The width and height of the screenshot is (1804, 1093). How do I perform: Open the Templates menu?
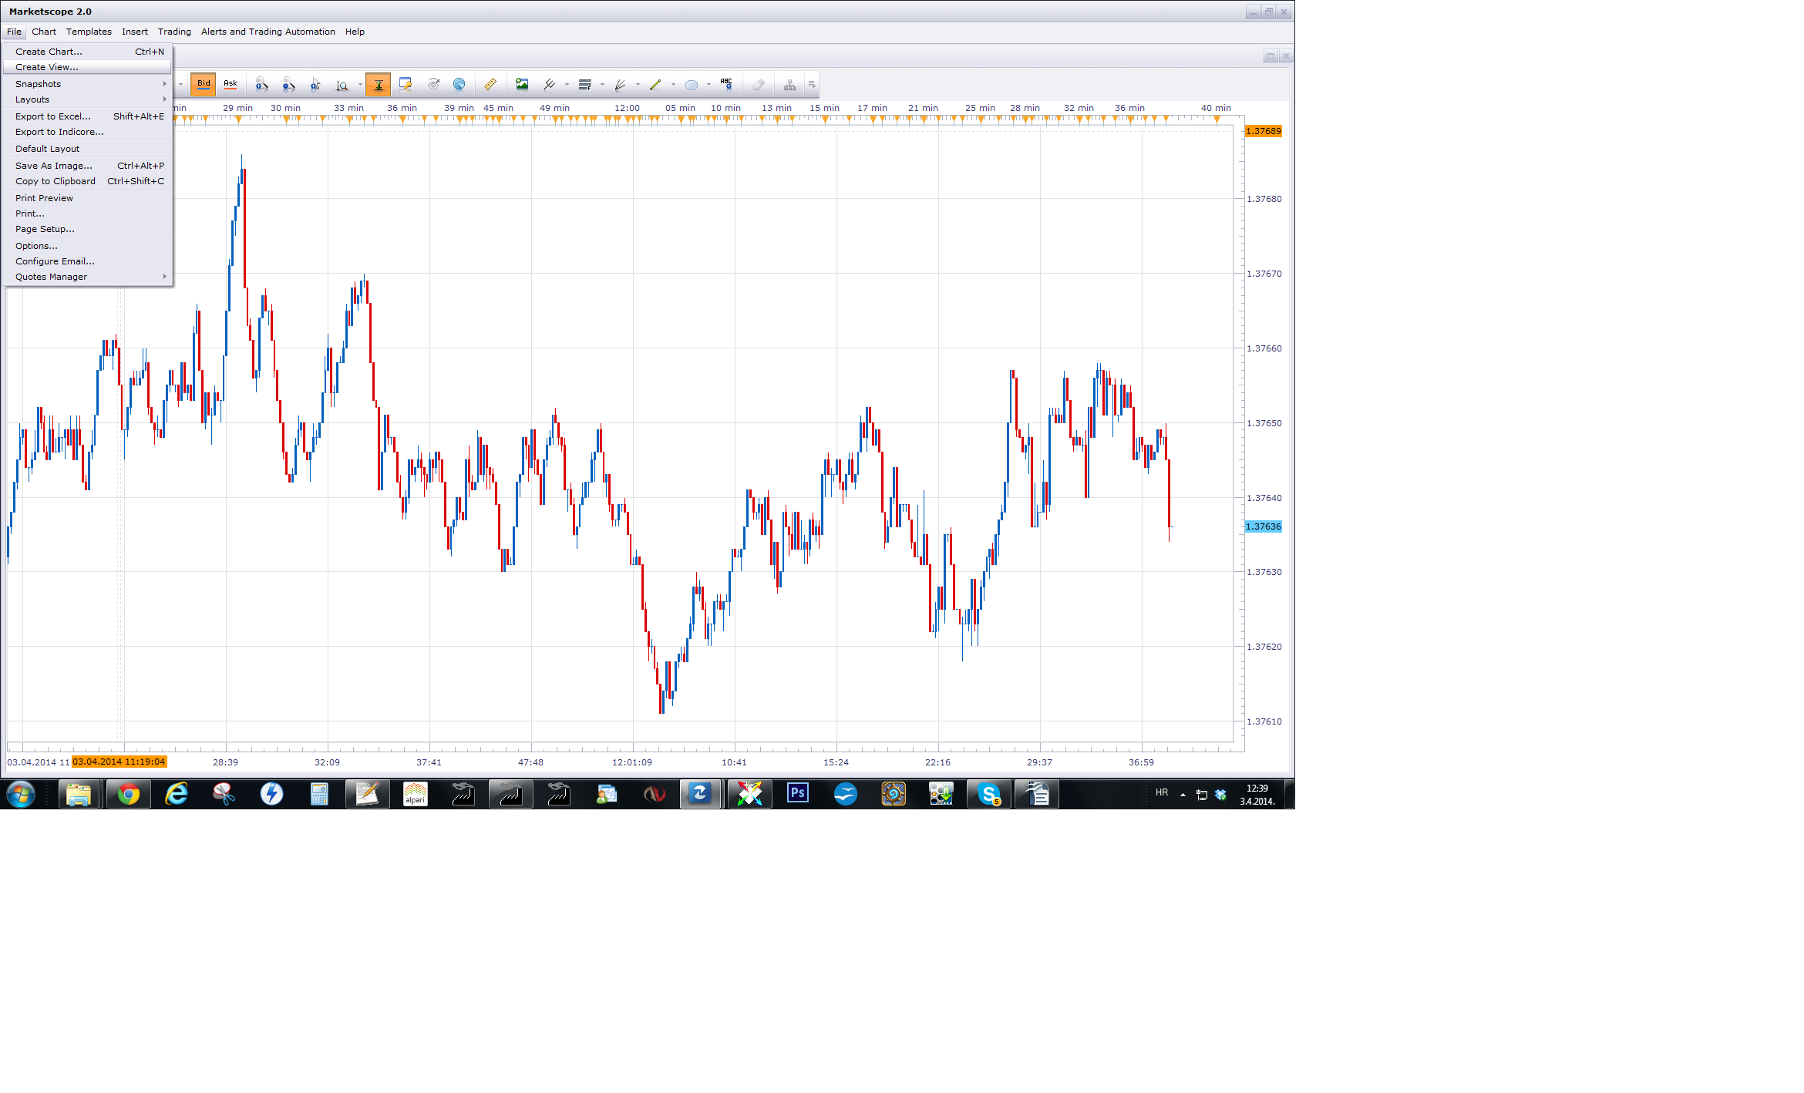[x=89, y=32]
